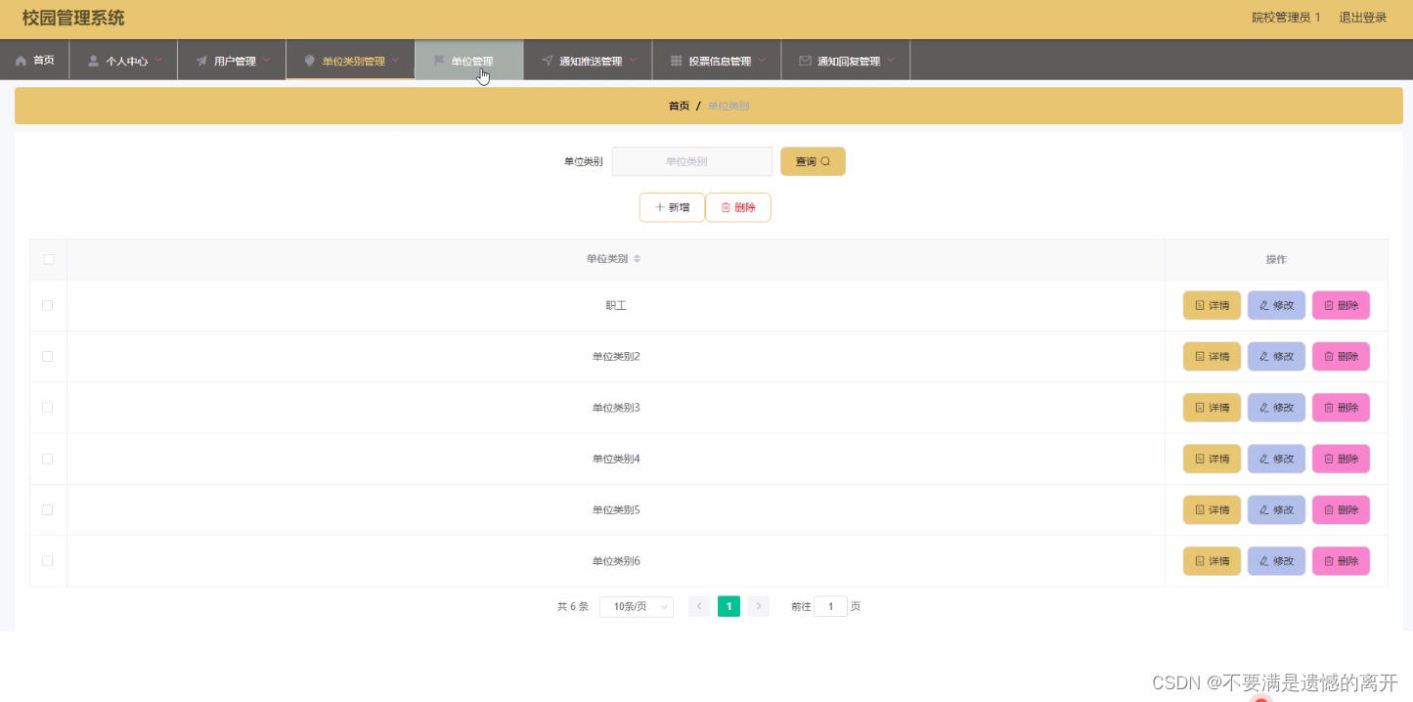Click the send icon beside 通知推送管理

pyautogui.click(x=547, y=61)
